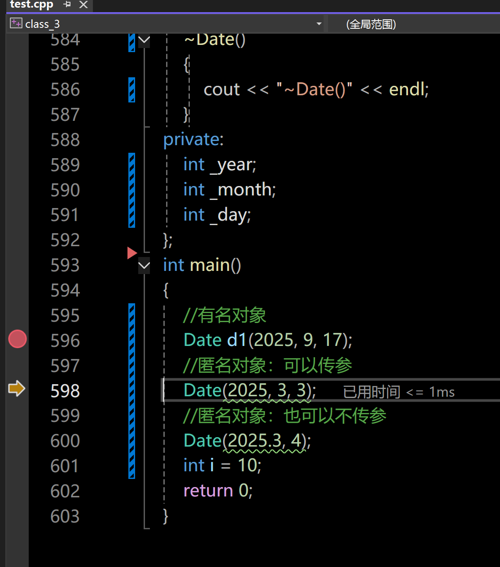Click the blue change bar beside line 586
This screenshot has width=500, height=567.
pyautogui.click(x=132, y=89)
